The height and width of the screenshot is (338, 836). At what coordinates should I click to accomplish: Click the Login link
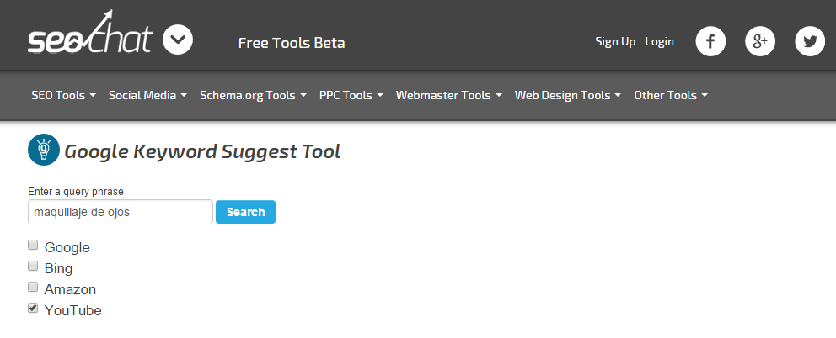[x=660, y=41]
